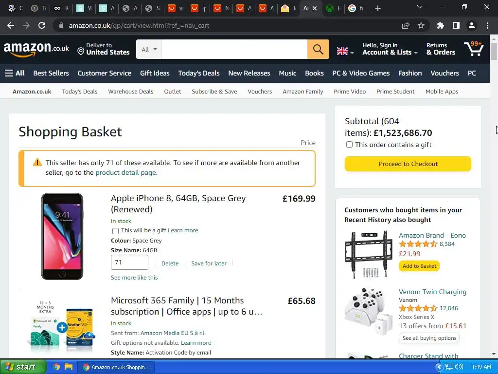Switch to the envelope icon tab
Viewport: 498px width, 374px height.
point(288,8)
